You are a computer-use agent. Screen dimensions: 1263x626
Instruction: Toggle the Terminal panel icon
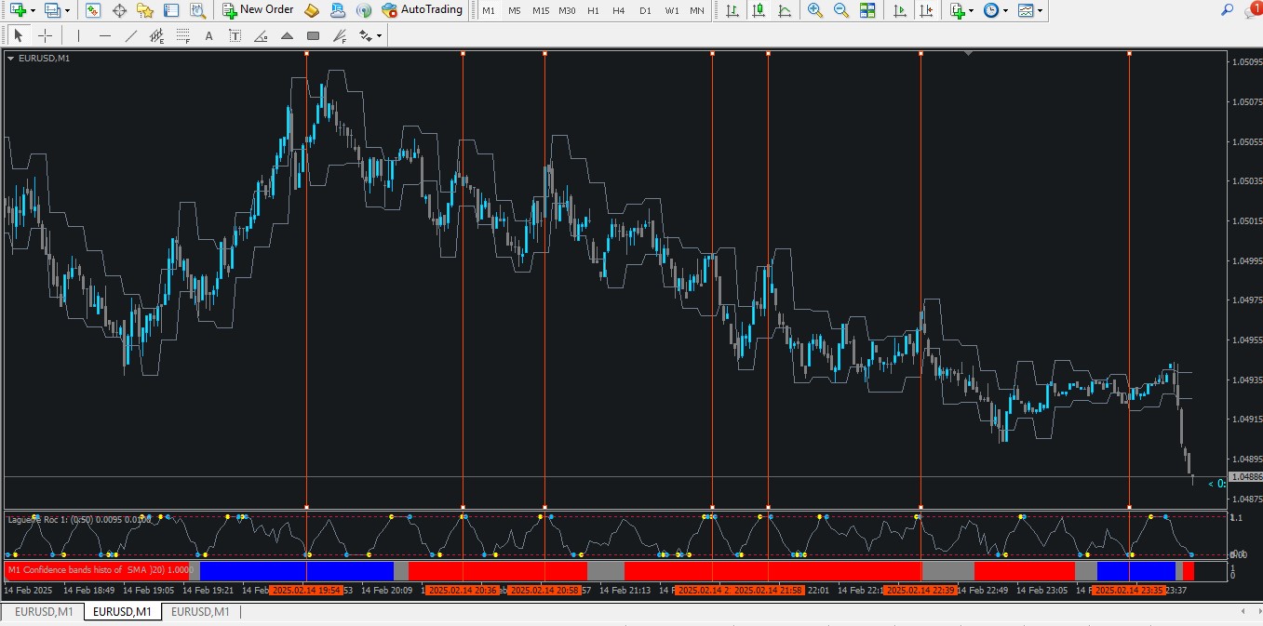pyautogui.click(x=171, y=10)
